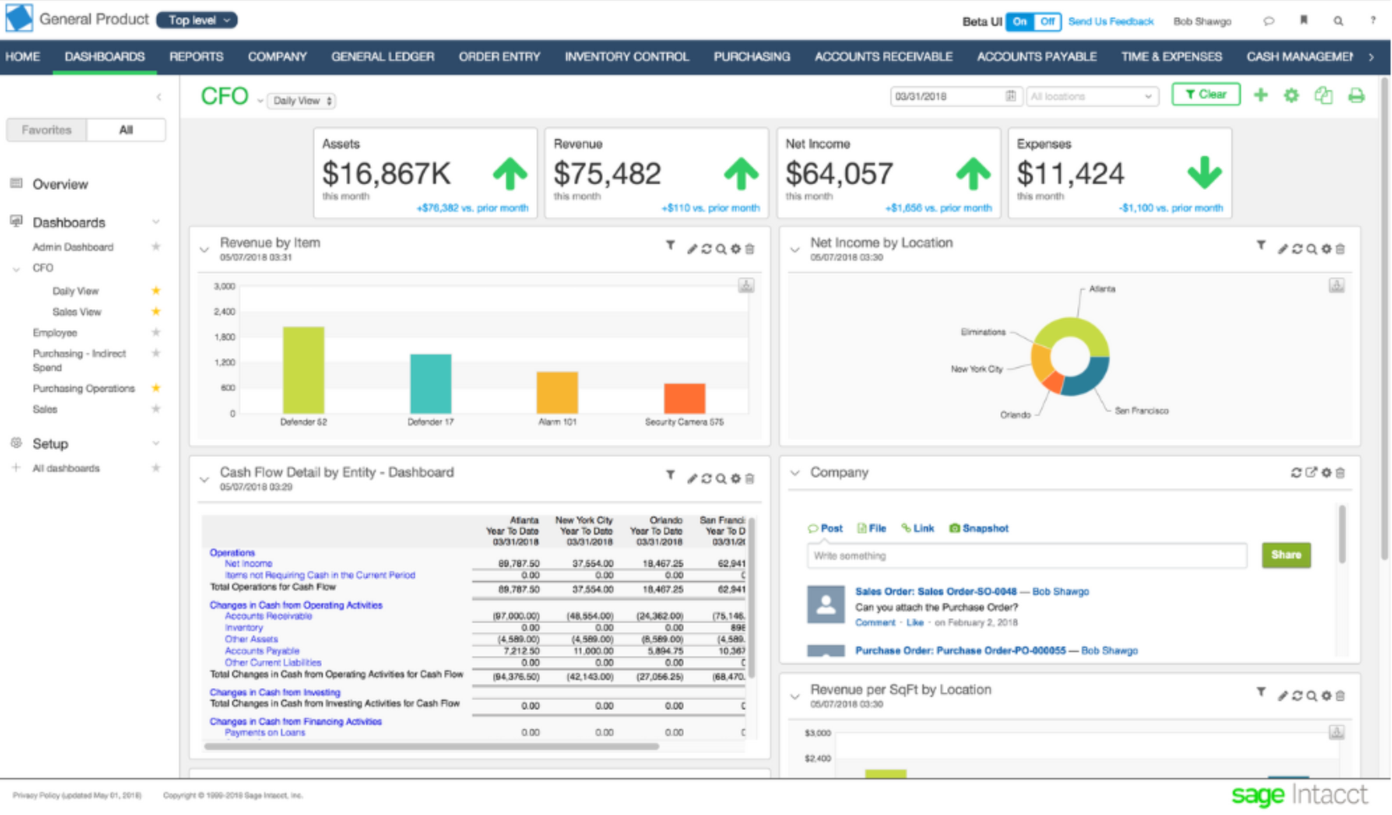The width and height of the screenshot is (1392, 815).
Task: Open the All locations dropdown
Action: click(1092, 96)
